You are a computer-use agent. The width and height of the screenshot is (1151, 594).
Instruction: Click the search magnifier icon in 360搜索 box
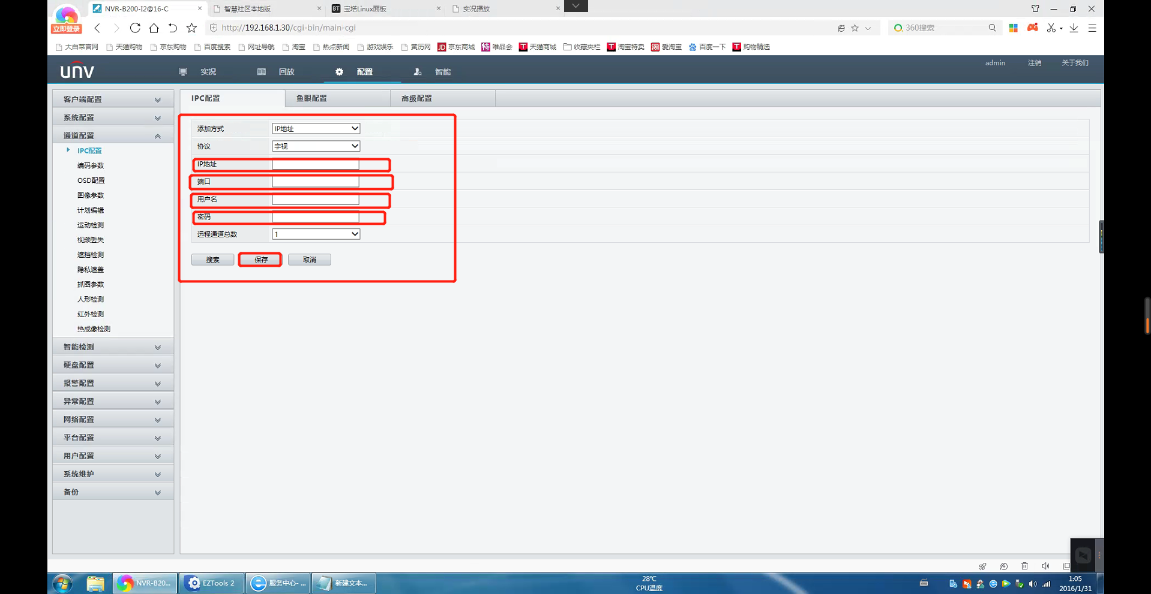click(992, 28)
